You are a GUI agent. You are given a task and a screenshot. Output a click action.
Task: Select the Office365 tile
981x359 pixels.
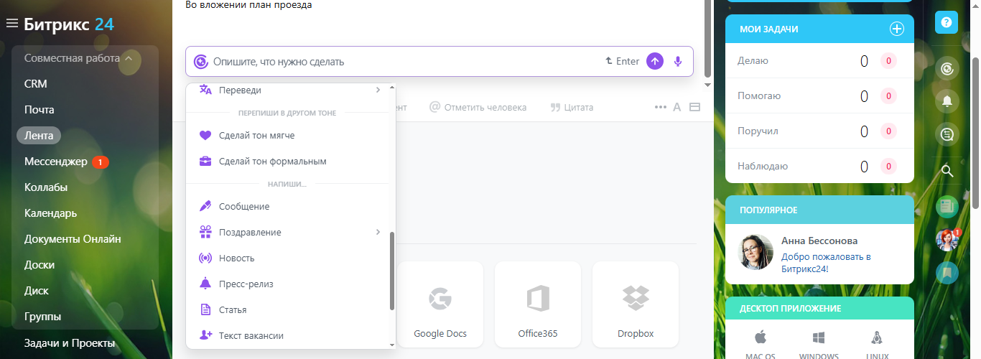coord(538,305)
